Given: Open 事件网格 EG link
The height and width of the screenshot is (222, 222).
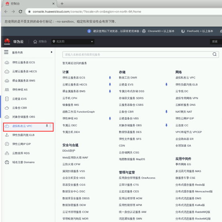Looking at the screenshot, I should coord(183,164).
